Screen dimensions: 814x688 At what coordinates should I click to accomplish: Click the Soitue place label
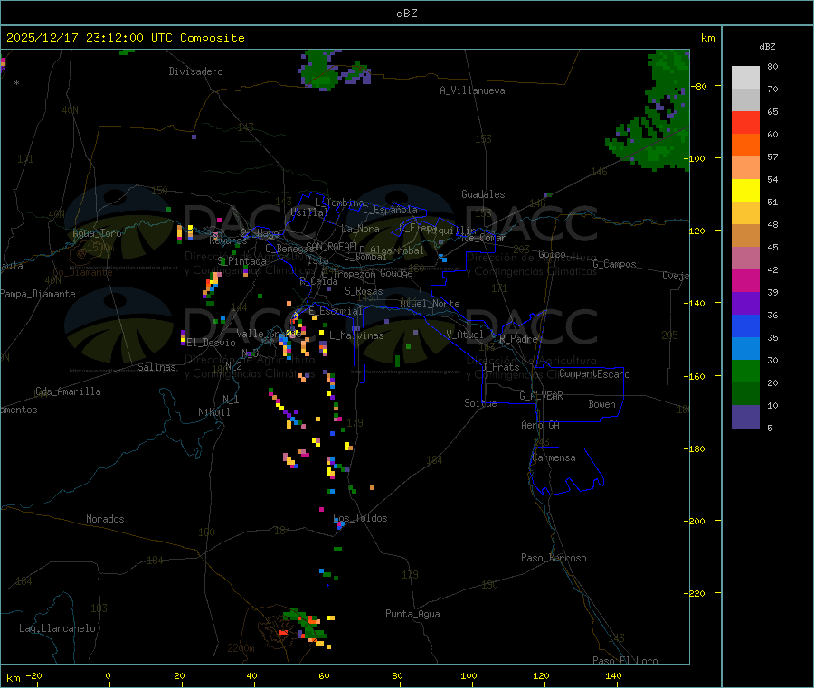pos(480,403)
